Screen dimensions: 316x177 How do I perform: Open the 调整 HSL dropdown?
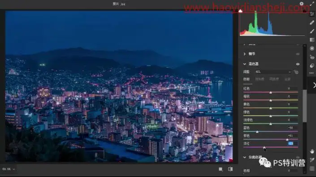[x=273, y=72]
